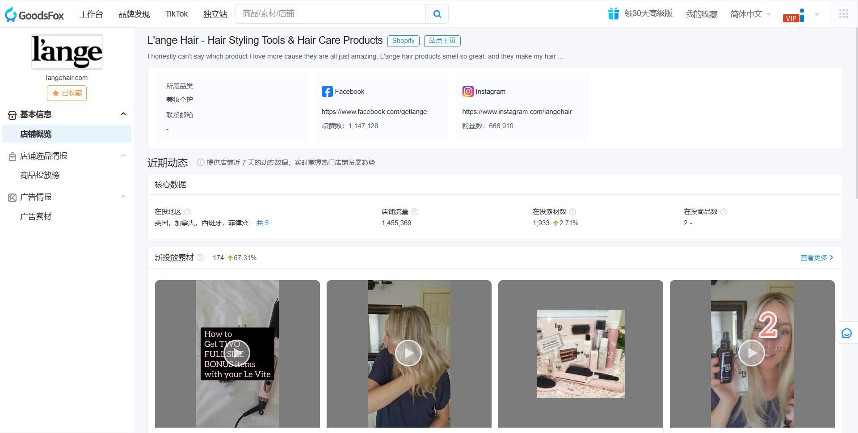Screen dimensions: 858x433
Task: Open the chat bubble icon on right edge
Action: pyautogui.click(x=846, y=333)
